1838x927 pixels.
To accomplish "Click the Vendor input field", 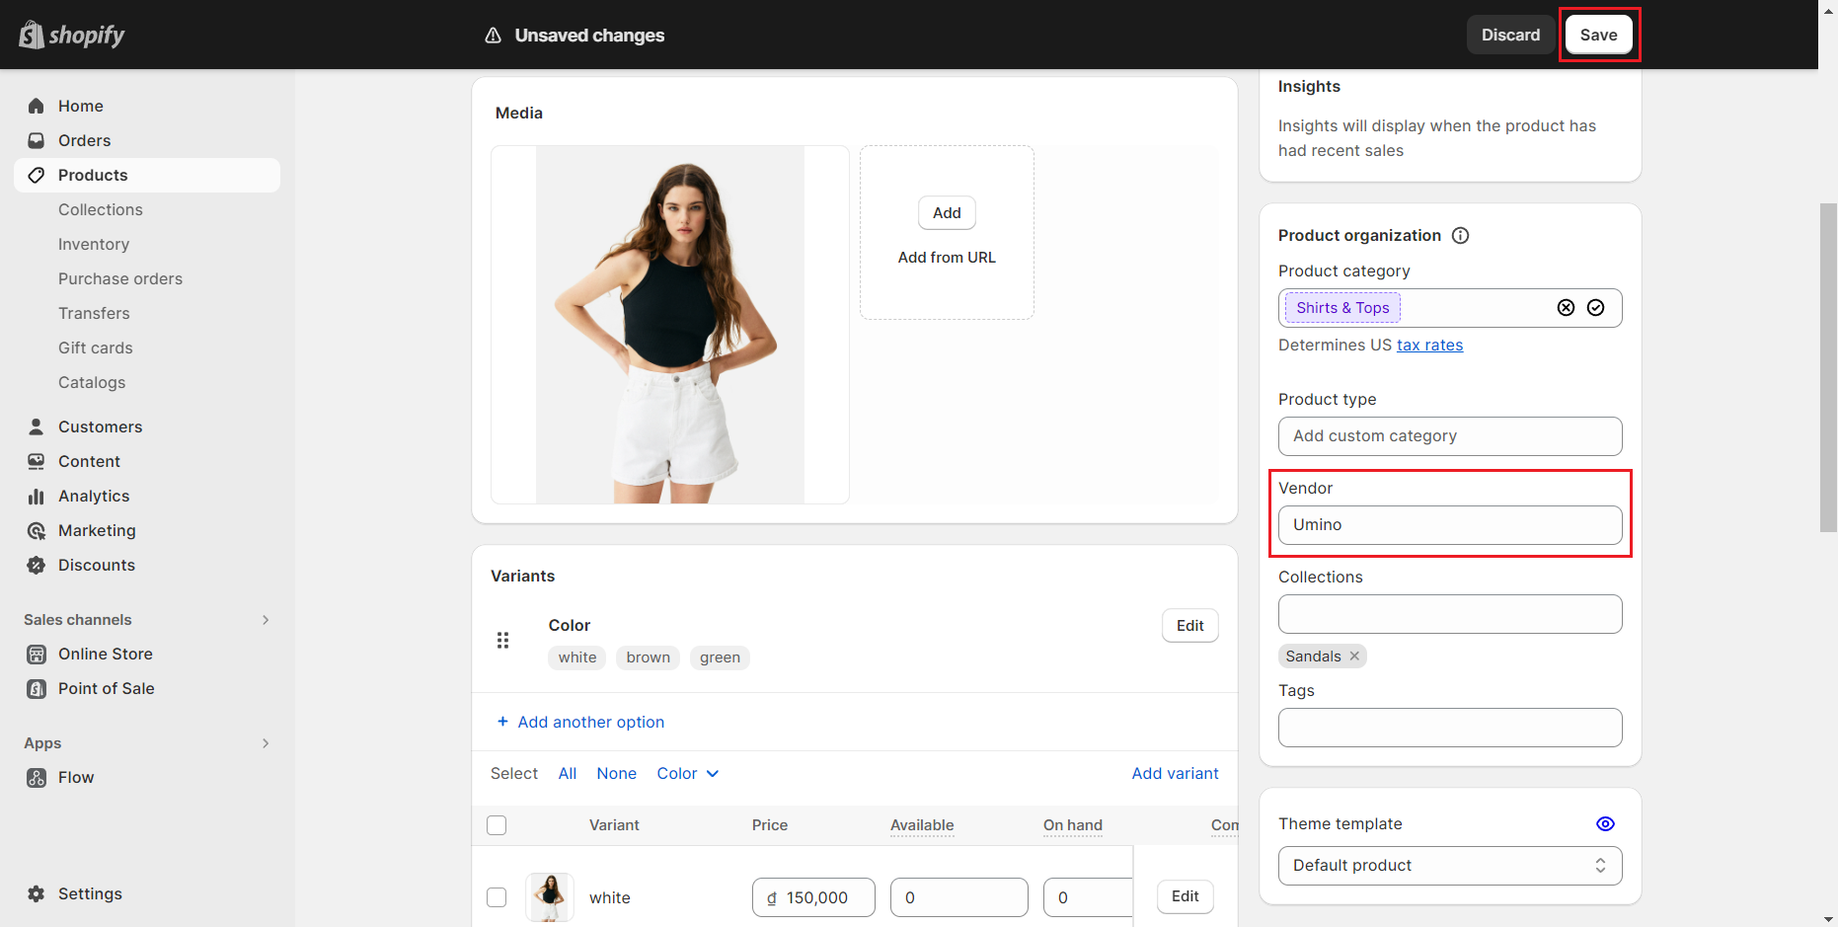I will point(1449,525).
